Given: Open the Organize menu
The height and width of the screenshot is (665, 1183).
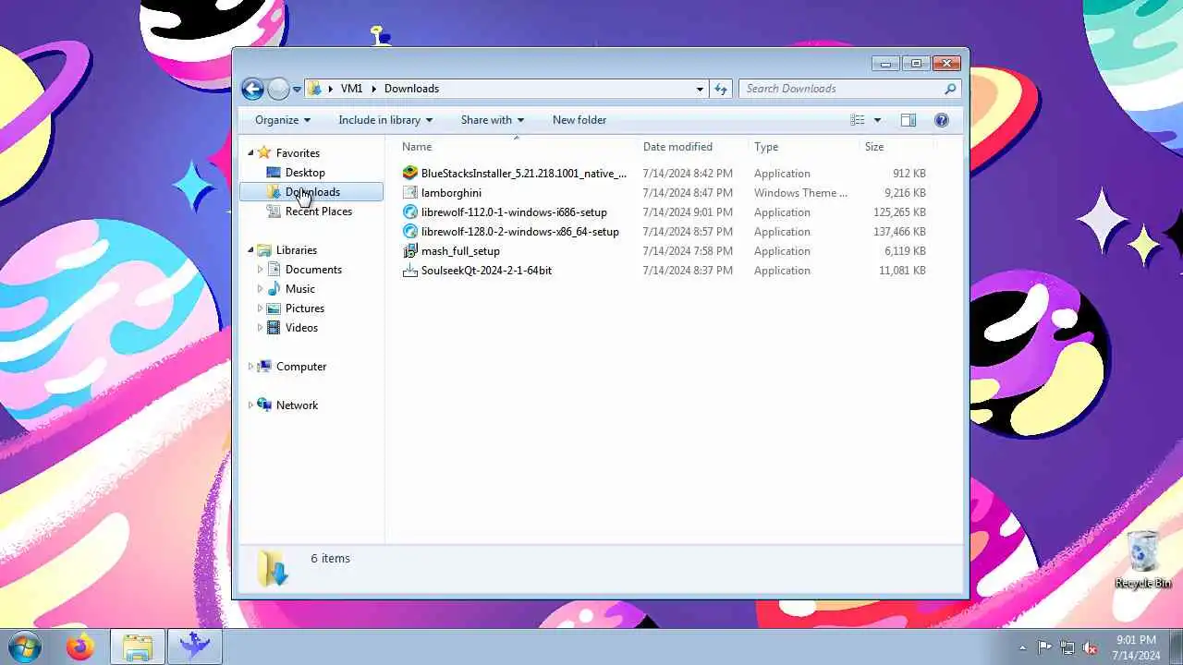Looking at the screenshot, I should pos(283,120).
